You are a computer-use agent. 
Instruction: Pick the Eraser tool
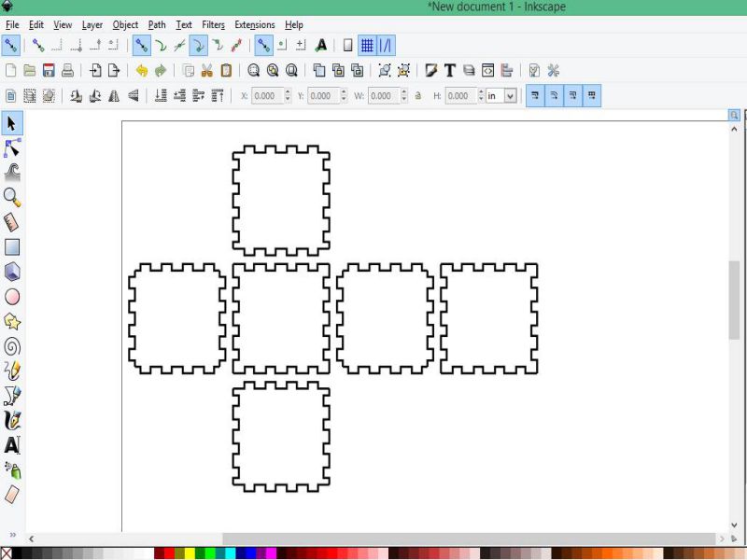(12, 495)
